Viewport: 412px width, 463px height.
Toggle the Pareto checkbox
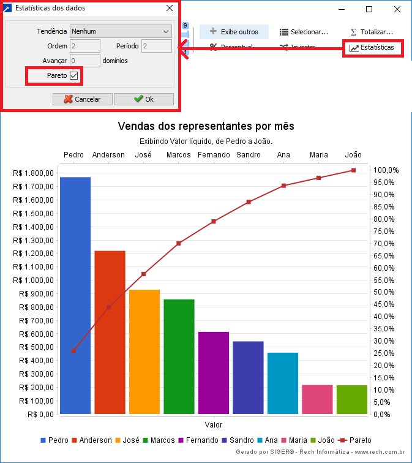(x=74, y=75)
